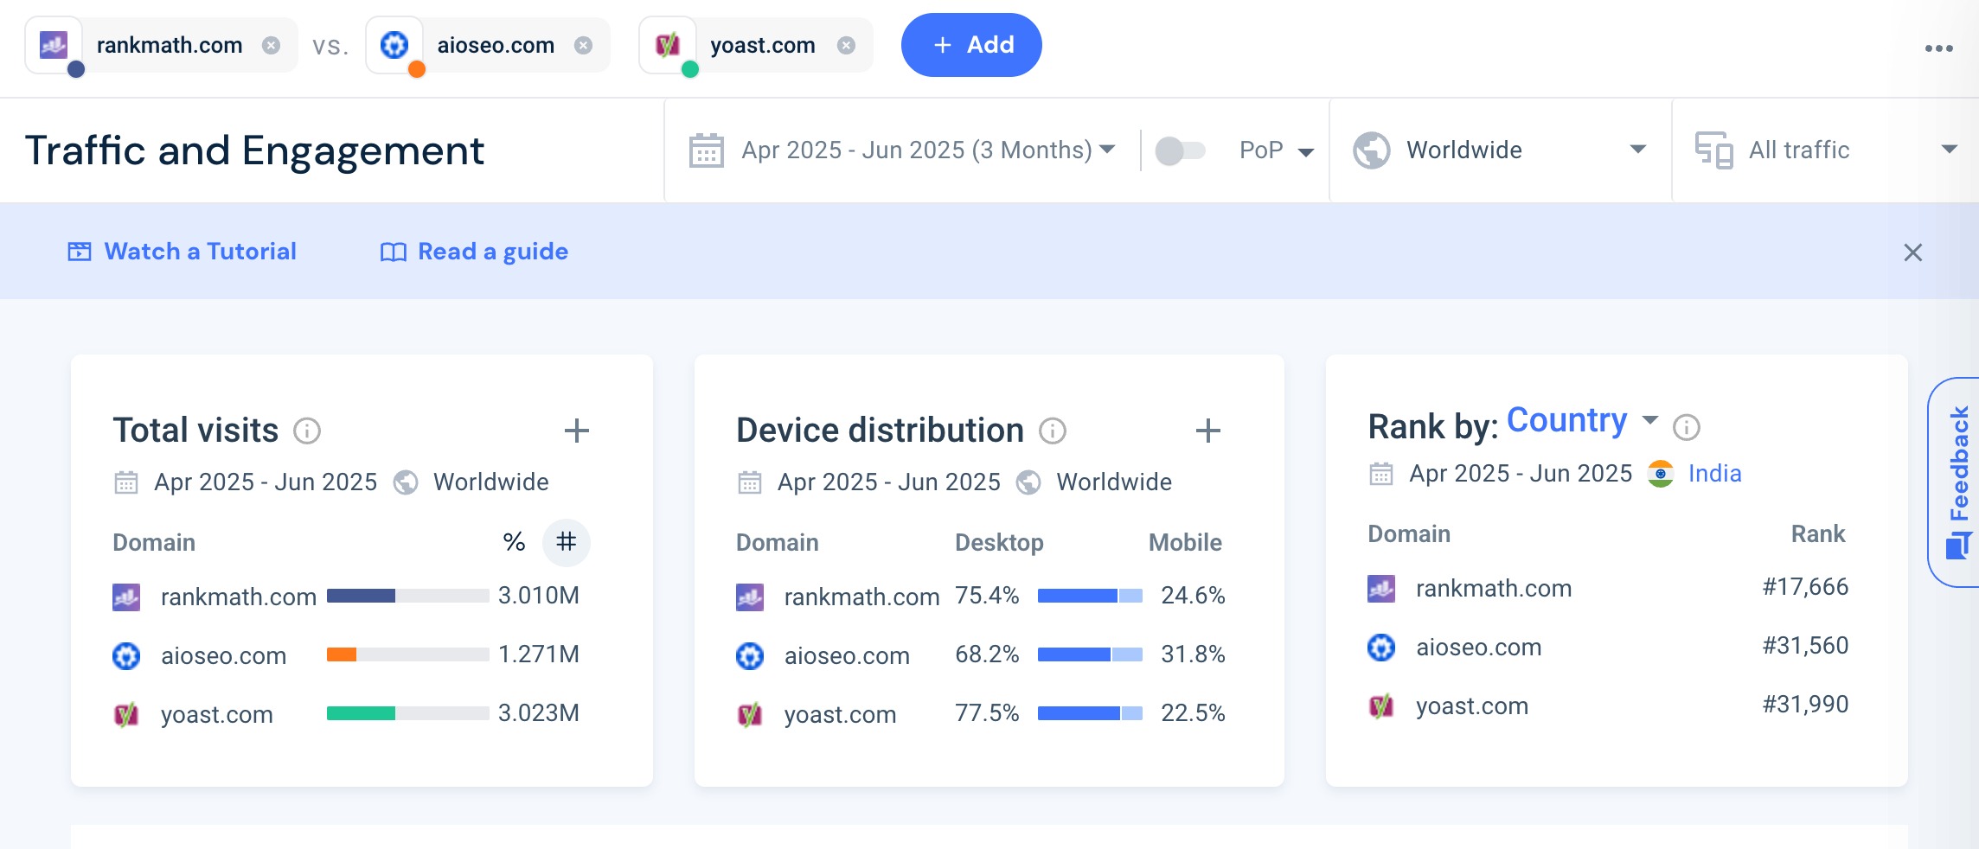Image resolution: width=1979 pixels, height=849 pixels.
Task: Click rankmath.com in Rank by Country list
Action: coord(1494,588)
